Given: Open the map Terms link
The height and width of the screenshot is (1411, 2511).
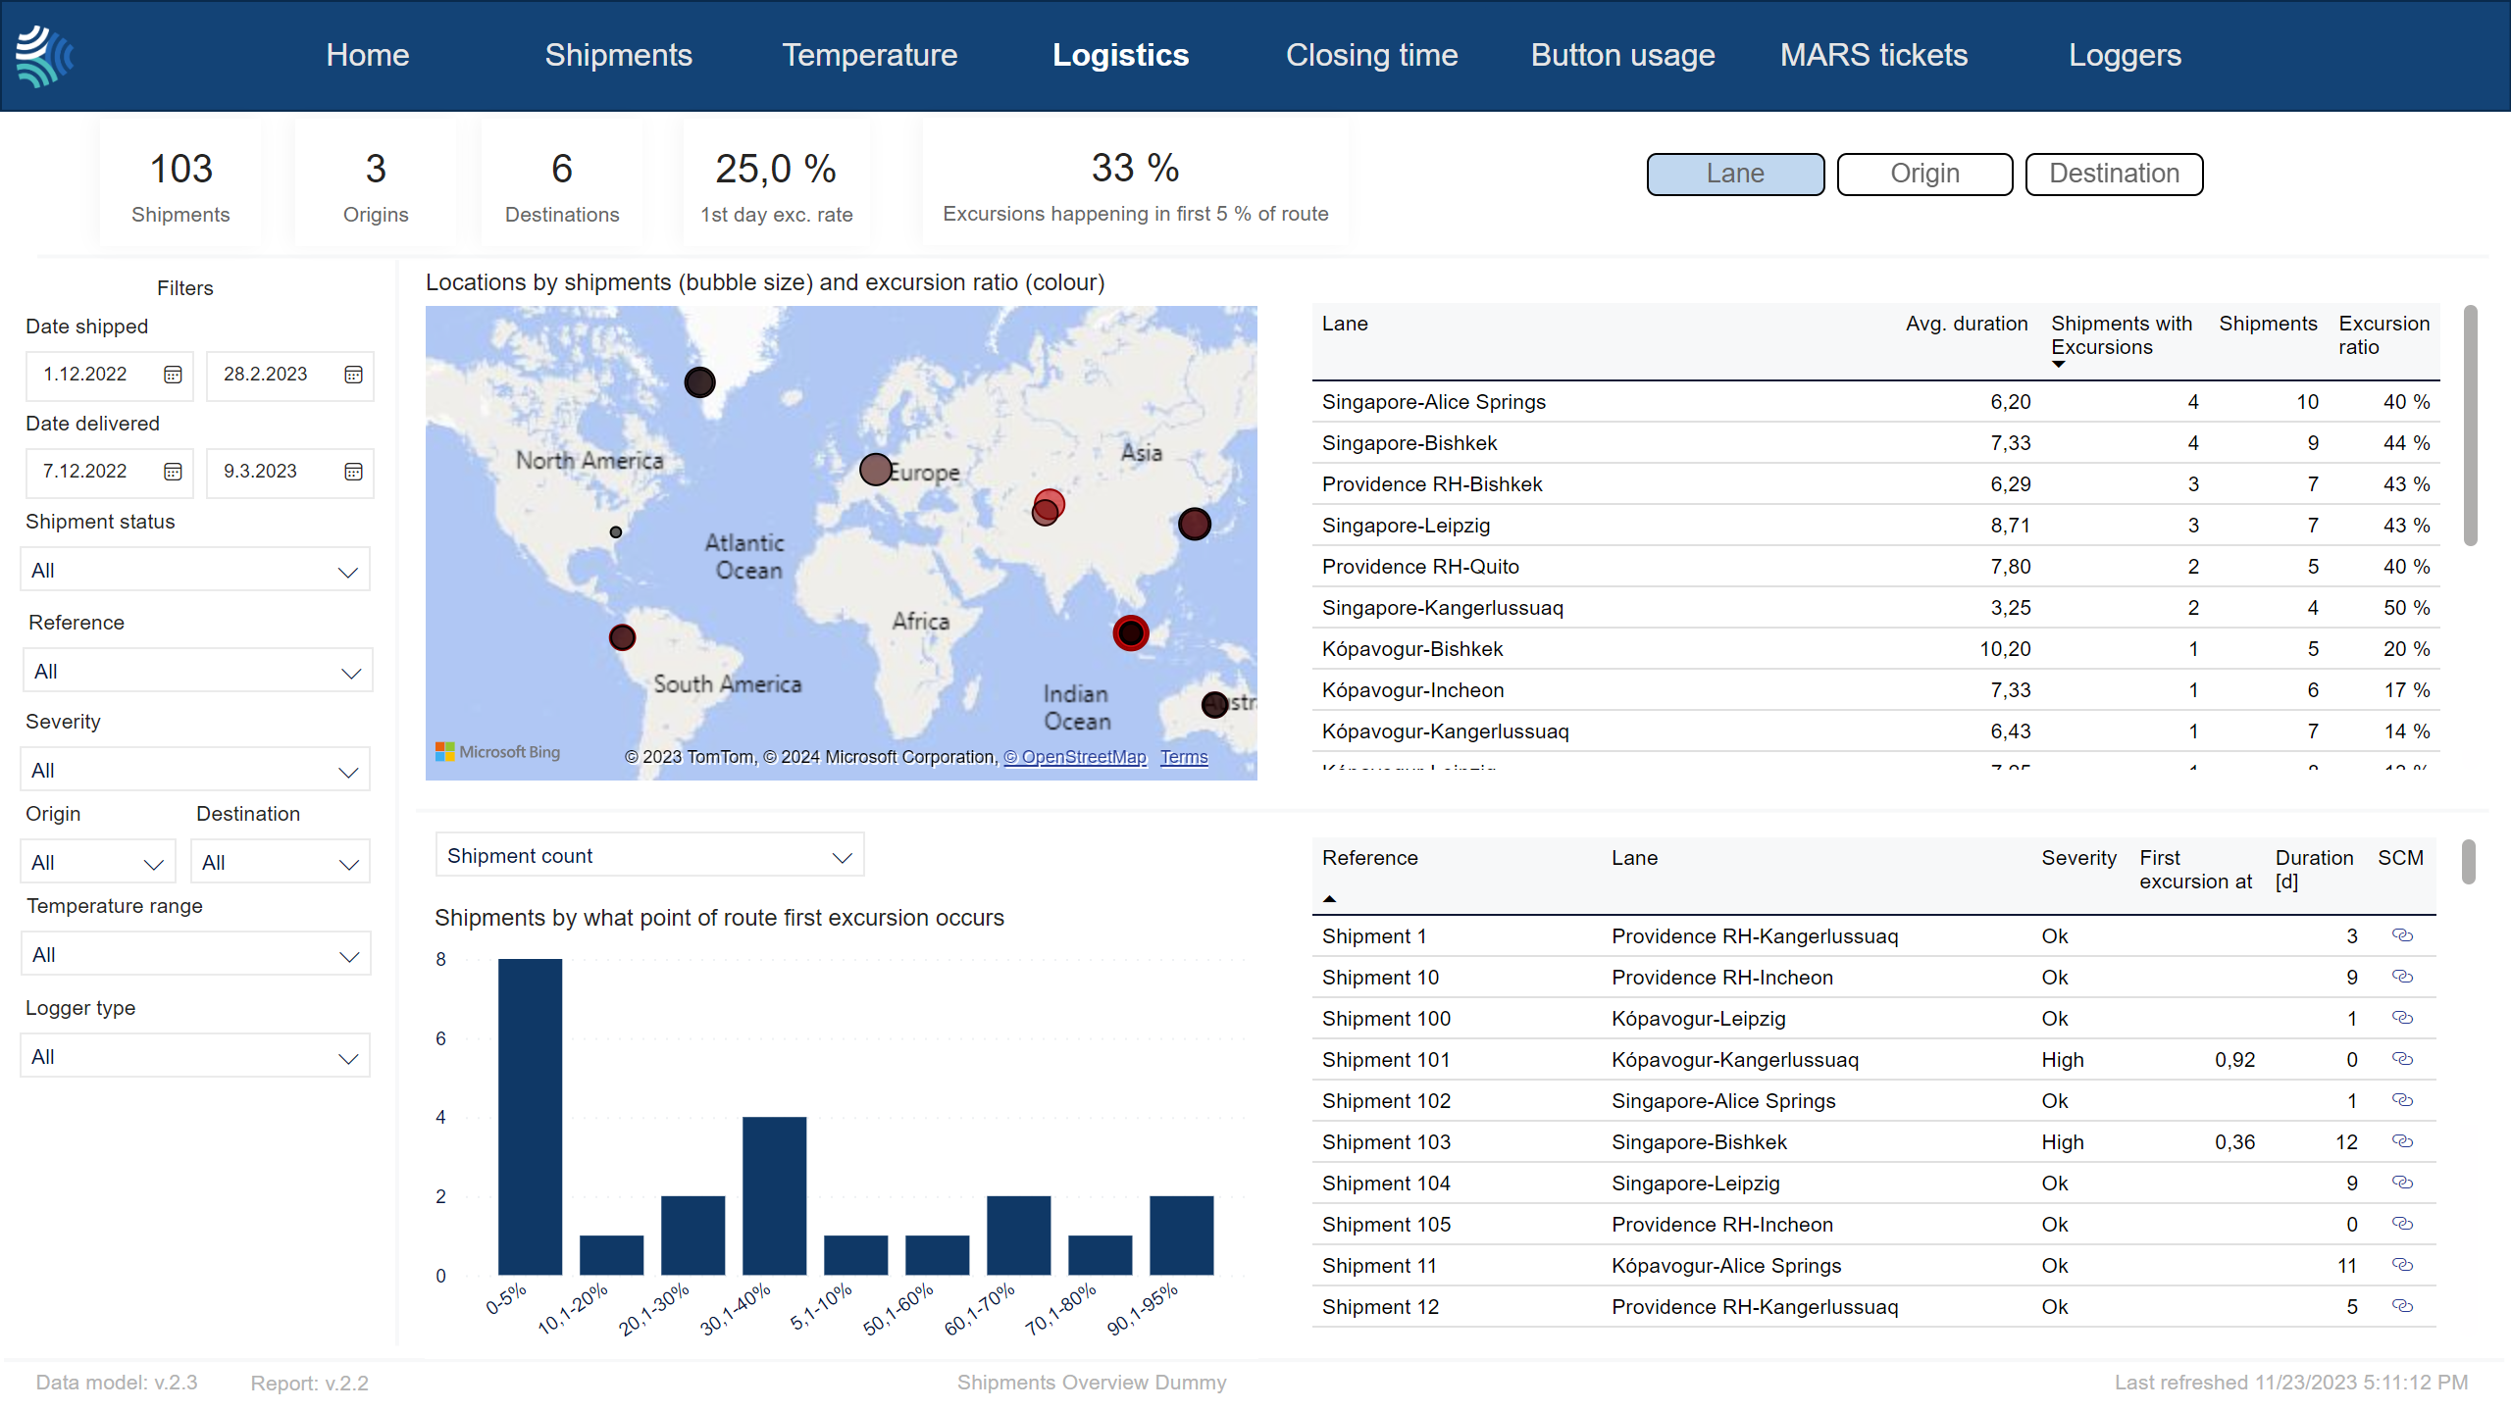Looking at the screenshot, I should (1184, 757).
